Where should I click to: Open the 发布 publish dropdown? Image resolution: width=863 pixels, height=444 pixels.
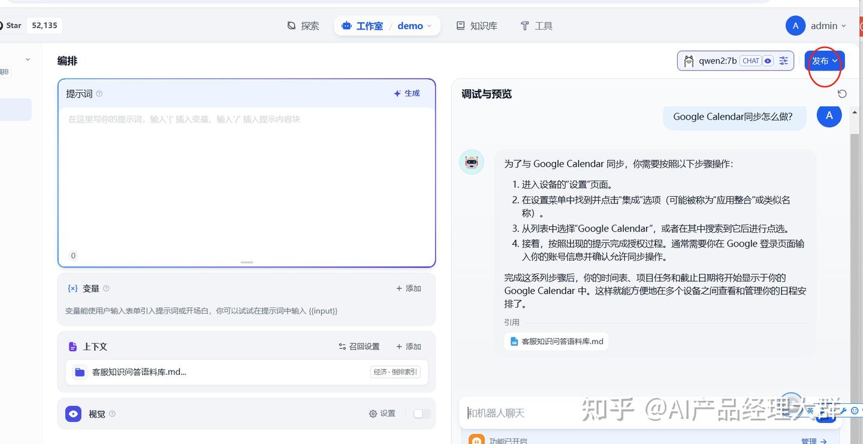point(825,60)
